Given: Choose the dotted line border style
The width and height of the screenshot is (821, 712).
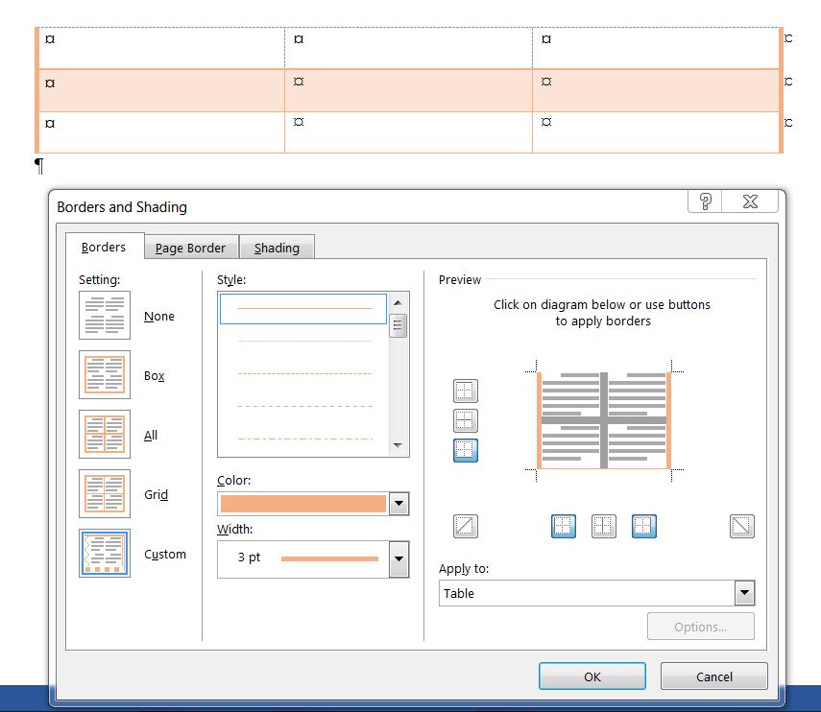Looking at the screenshot, I should click(x=304, y=341).
